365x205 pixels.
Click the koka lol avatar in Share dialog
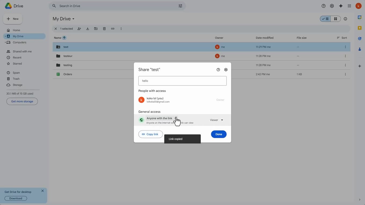pos(141,100)
